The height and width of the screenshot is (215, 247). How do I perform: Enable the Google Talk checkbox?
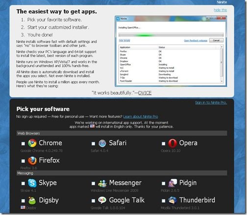[93, 201]
